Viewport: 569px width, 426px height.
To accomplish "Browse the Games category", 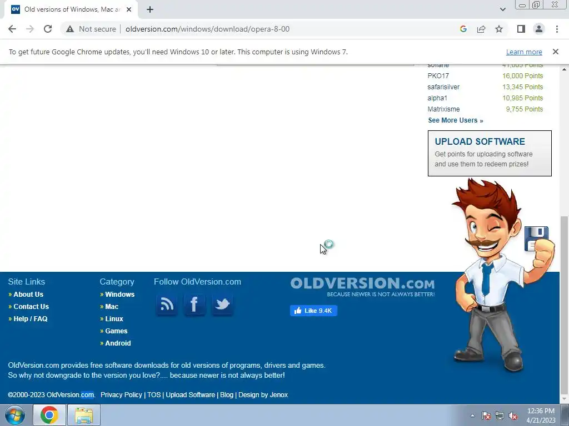I will (x=116, y=331).
